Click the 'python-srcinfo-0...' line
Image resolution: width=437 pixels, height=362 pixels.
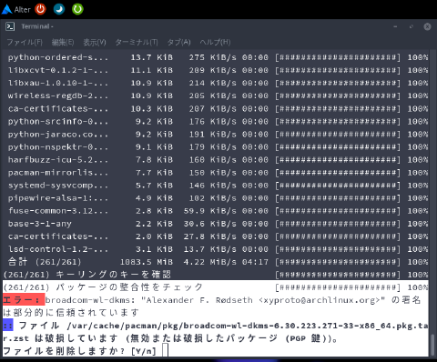point(218,122)
